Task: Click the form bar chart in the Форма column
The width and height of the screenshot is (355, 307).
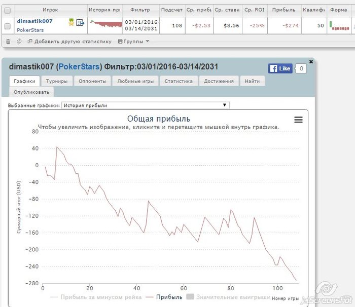Action: pos(339,25)
